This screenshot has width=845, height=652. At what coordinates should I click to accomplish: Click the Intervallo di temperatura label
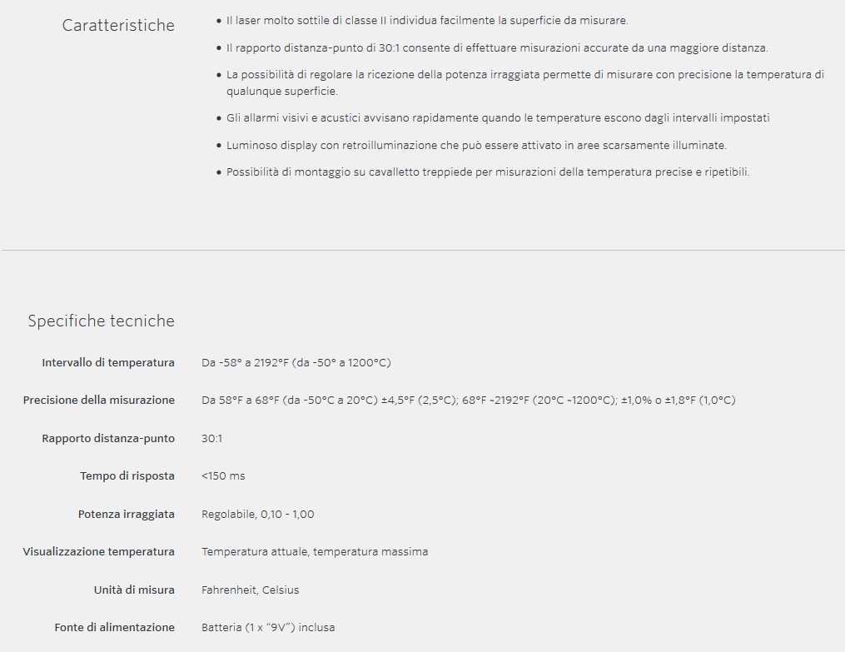tap(108, 362)
